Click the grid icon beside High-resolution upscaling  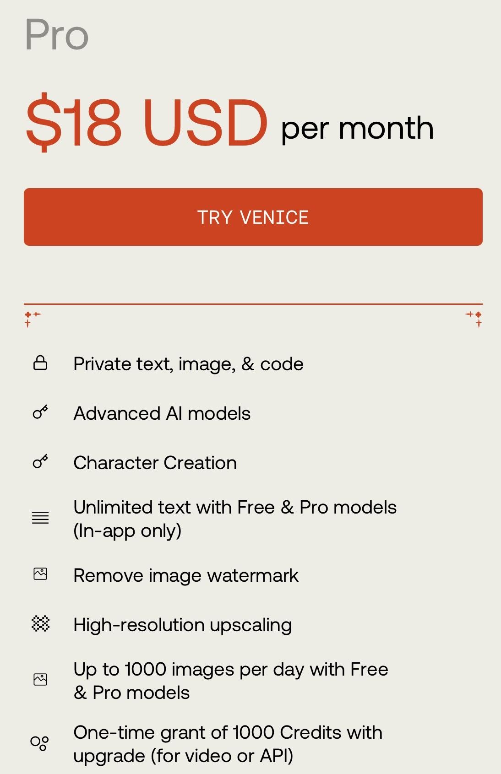click(x=40, y=623)
